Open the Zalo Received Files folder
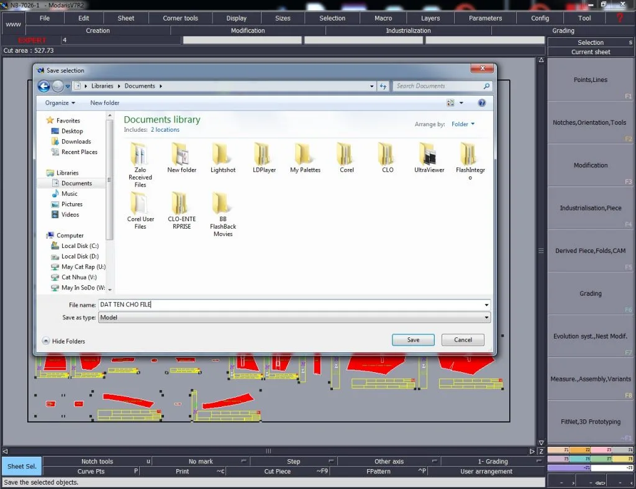Screen dimensions: 636x489 tap(140, 165)
